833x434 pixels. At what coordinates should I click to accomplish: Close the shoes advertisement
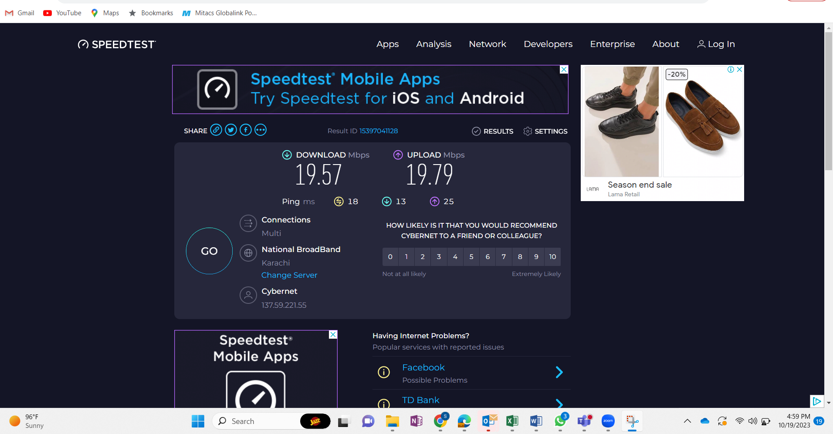click(739, 69)
